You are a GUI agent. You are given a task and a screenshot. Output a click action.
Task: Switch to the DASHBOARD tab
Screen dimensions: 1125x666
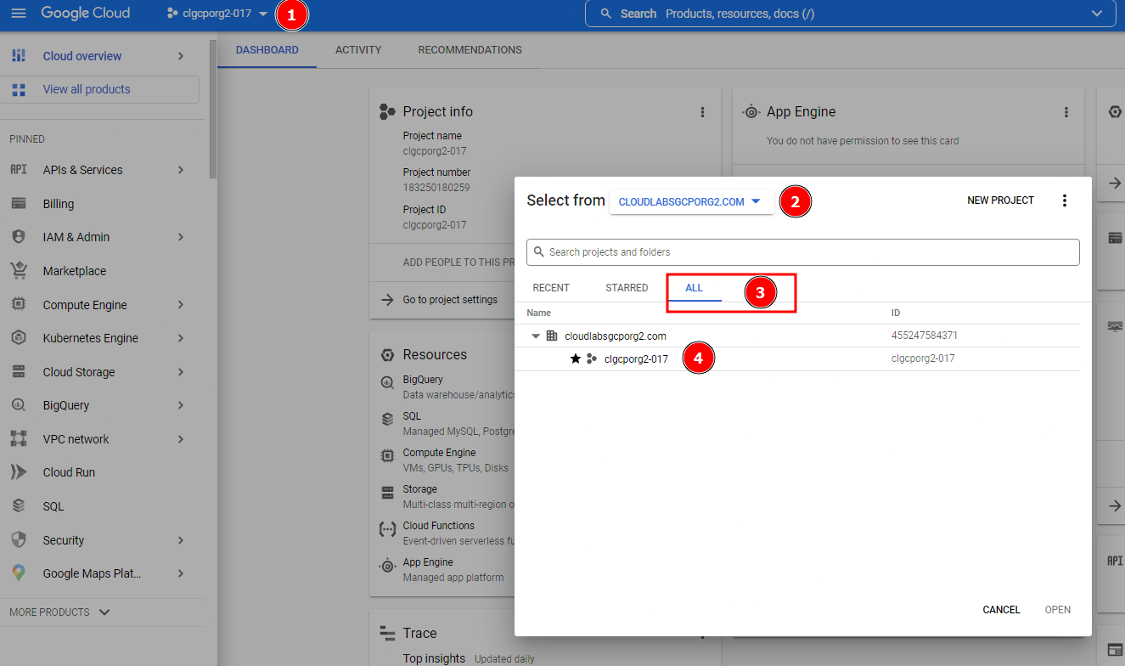267,50
